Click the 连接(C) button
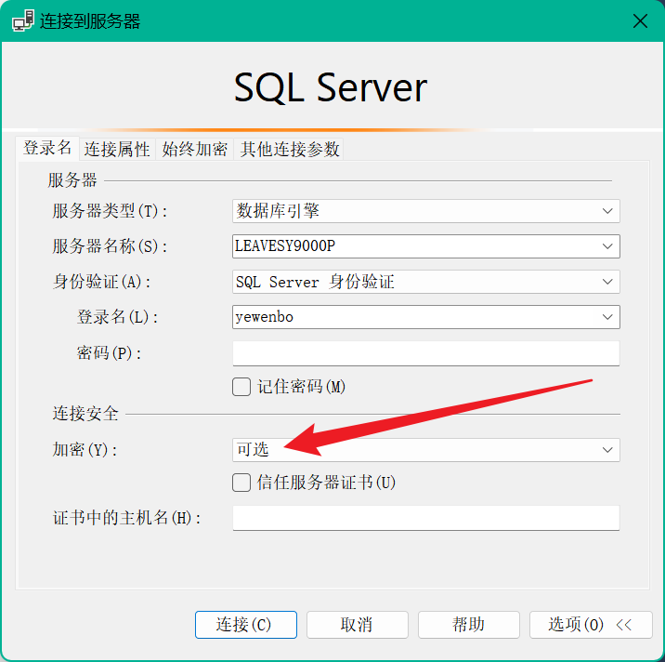 (246, 625)
